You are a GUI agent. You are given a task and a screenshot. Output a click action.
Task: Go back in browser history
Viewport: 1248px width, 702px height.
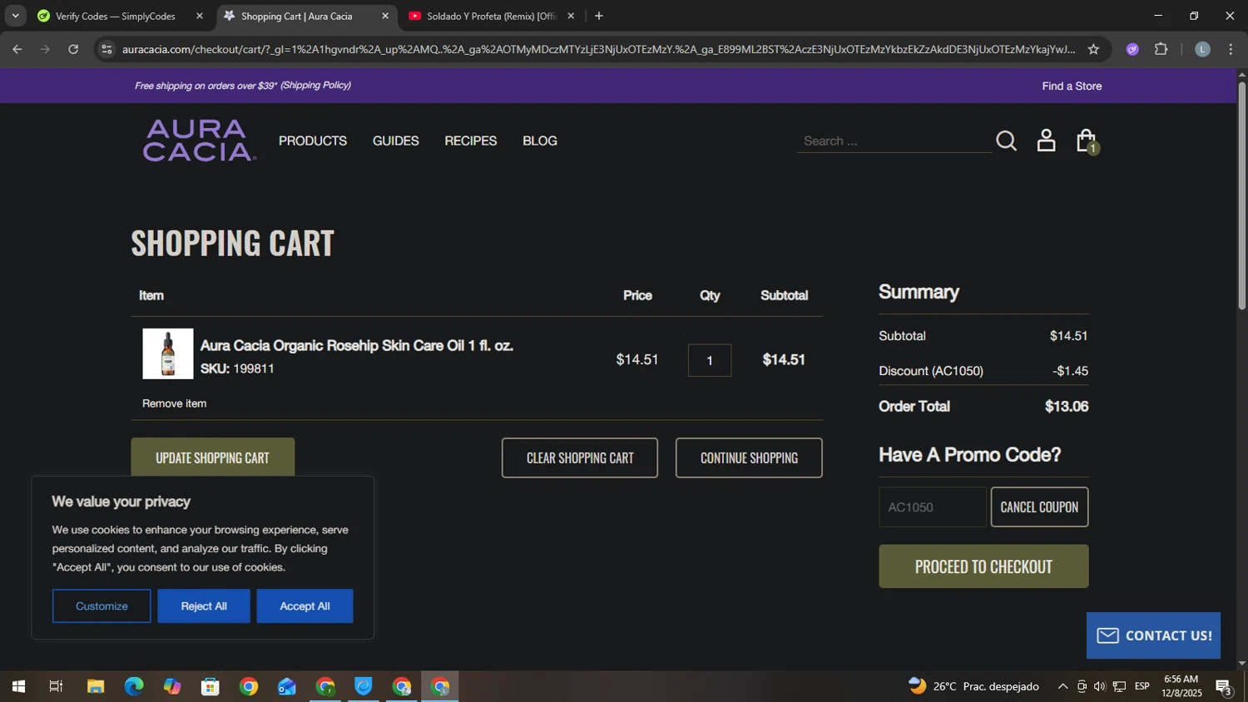[x=17, y=49]
